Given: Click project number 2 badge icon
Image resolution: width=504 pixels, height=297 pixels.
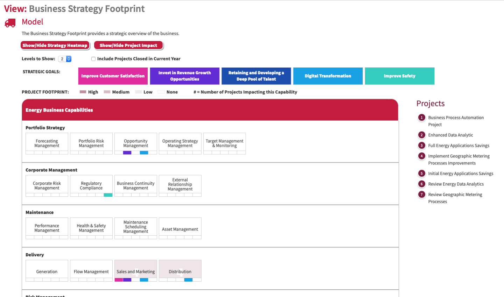Looking at the screenshot, I should click(x=422, y=135).
